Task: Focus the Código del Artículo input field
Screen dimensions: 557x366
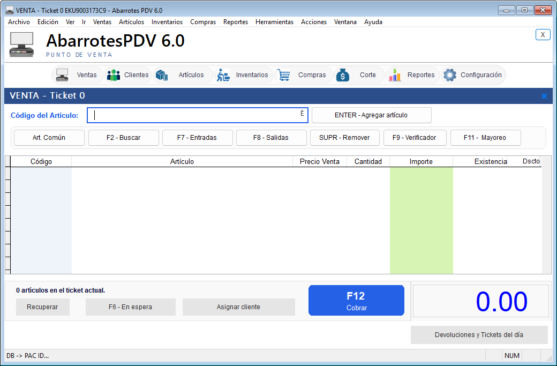Action: [198, 115]
